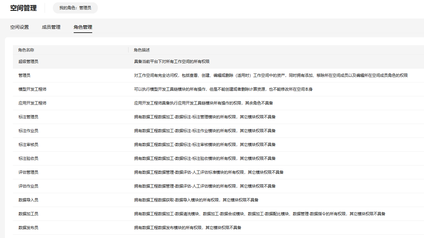Select the 应用开发工程师 role name
This screenshot has width=424, height=238.
(x=32, y=103)
